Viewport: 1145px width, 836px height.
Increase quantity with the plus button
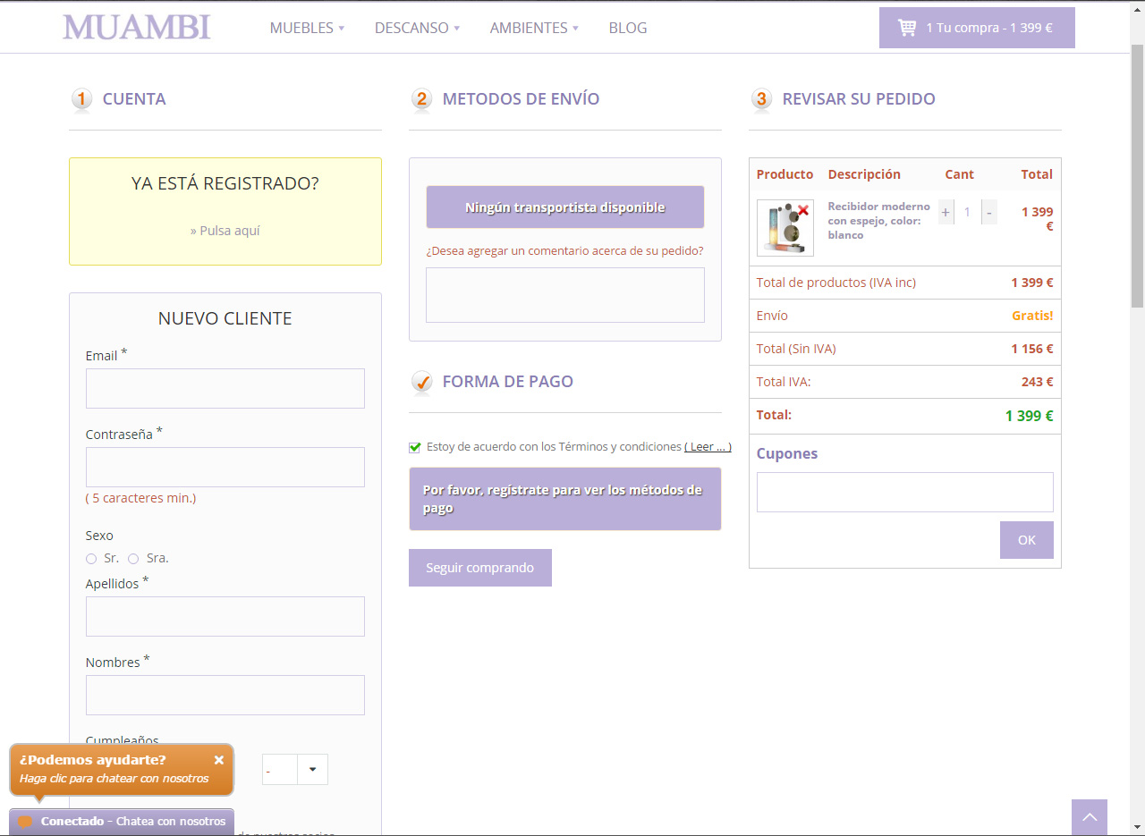[946, 213]
